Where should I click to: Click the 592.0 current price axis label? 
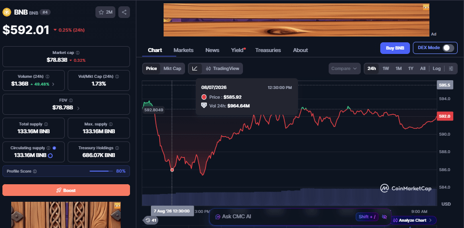tap(444, 116)
